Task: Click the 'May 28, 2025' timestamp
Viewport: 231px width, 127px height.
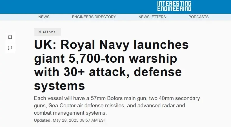Action: point(66,120)
